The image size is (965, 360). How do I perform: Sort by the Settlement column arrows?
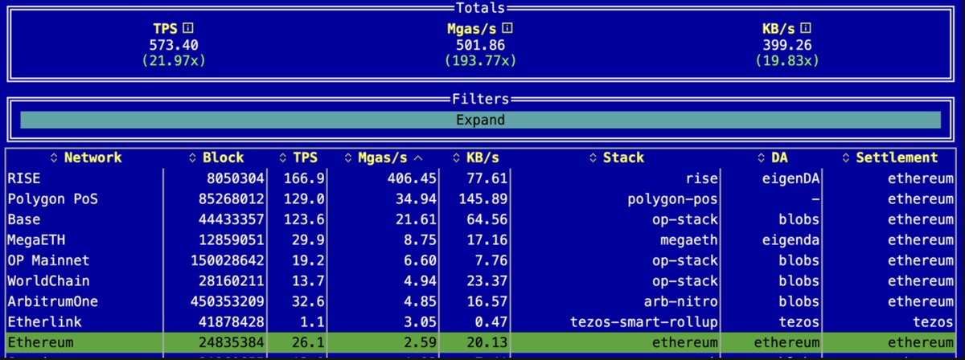point(847,157)
